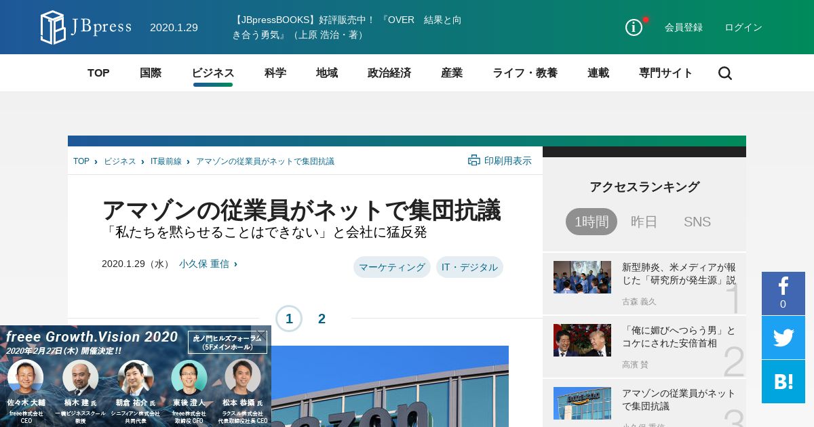
Task: Open 科学 section
Action: 275,73
